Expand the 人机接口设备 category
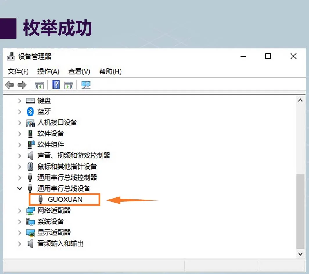The width and height of the screenshot is (309, 274). [19, 123]
